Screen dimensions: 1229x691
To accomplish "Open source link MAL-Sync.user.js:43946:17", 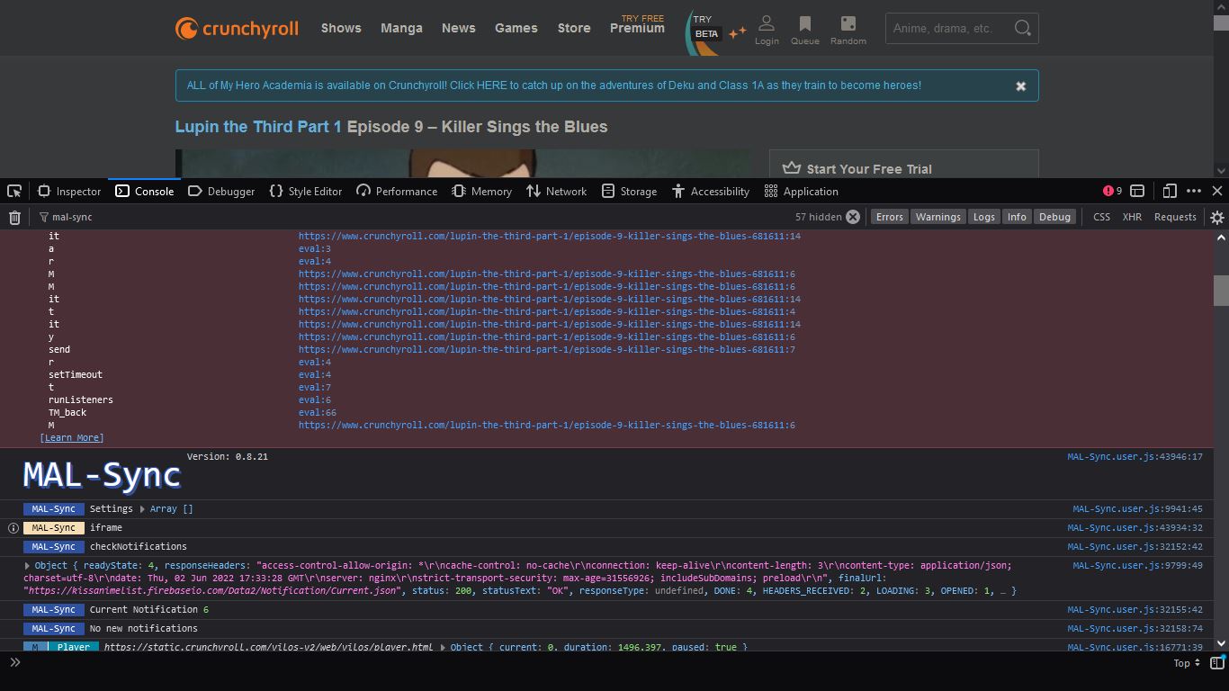I will (x=1135, y=457).
